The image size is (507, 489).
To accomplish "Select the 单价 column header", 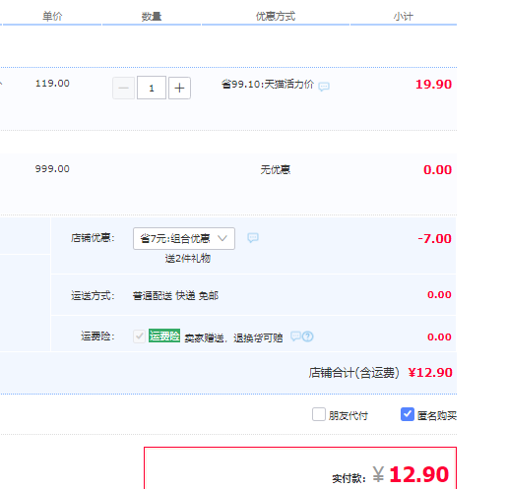I will (52, 16).
